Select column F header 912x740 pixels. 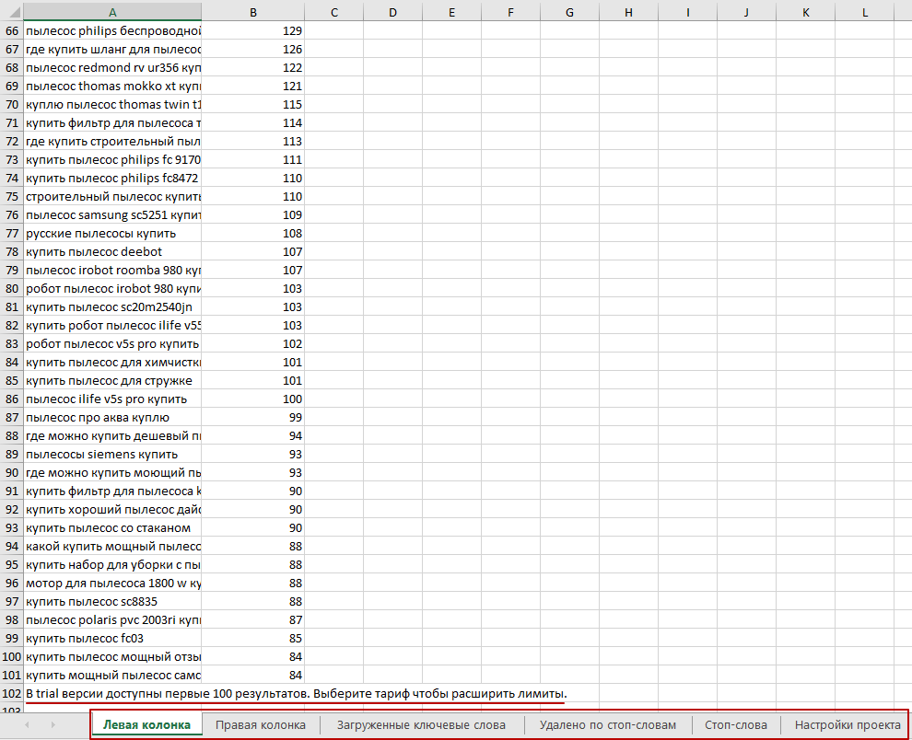pos(510,12)
